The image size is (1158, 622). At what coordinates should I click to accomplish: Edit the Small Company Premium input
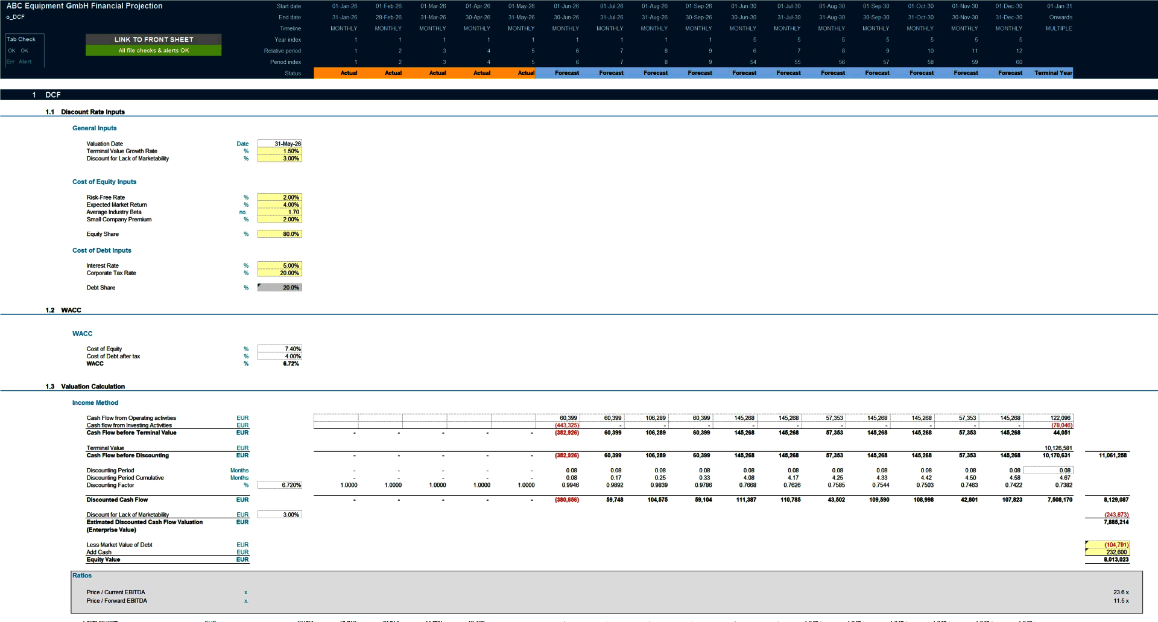click(279, 220)
